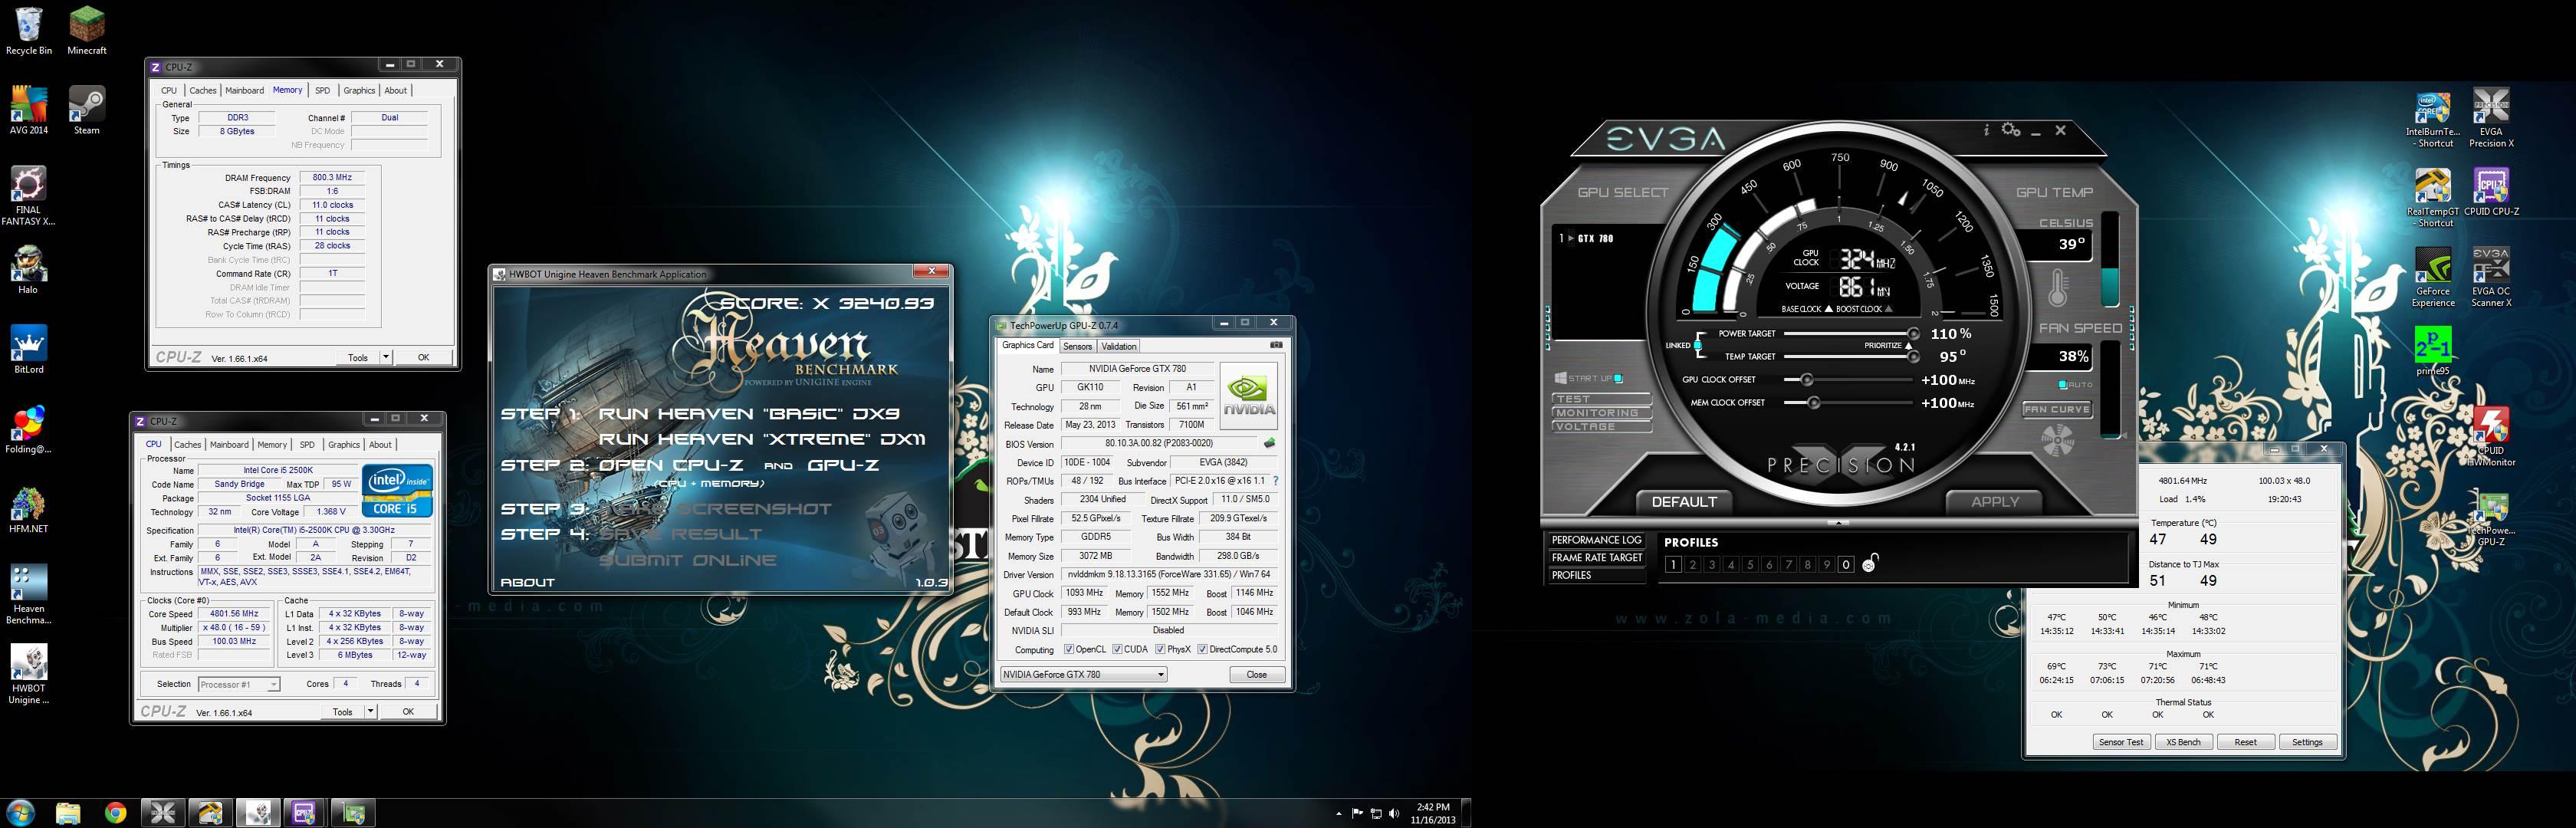Click the profile lock icon in EVGA Precision

(x=1869, y=563)
